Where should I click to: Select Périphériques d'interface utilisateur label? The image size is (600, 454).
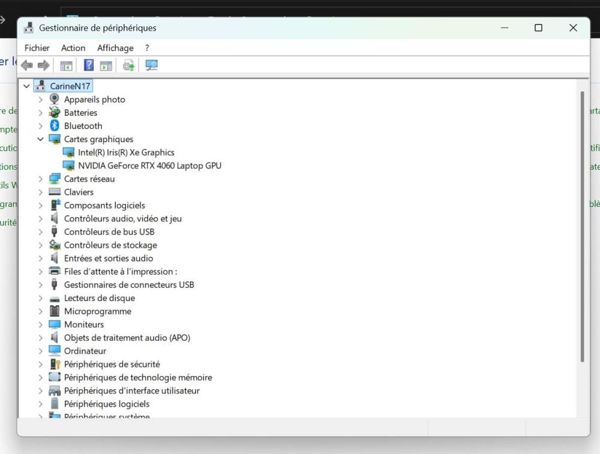[x=132, y=390]
